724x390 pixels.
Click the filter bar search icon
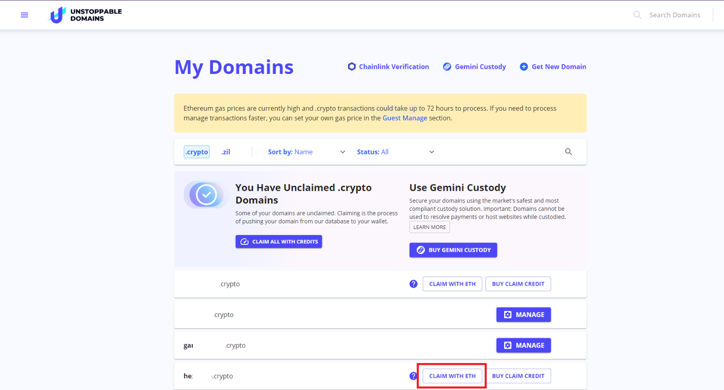coord(568,152)
